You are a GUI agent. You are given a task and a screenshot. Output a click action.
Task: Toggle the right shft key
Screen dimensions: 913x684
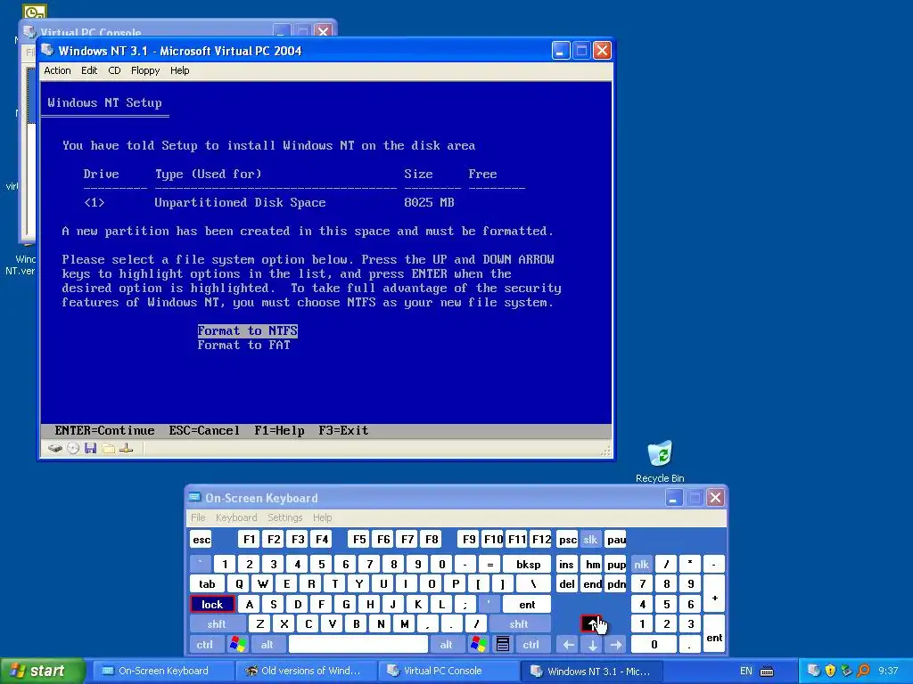[519, 624]
